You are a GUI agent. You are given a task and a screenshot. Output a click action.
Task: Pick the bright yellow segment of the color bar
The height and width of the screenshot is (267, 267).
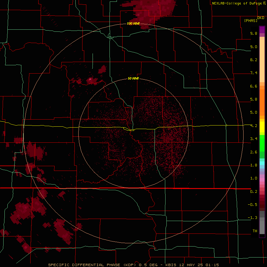(x=262, y=127)
